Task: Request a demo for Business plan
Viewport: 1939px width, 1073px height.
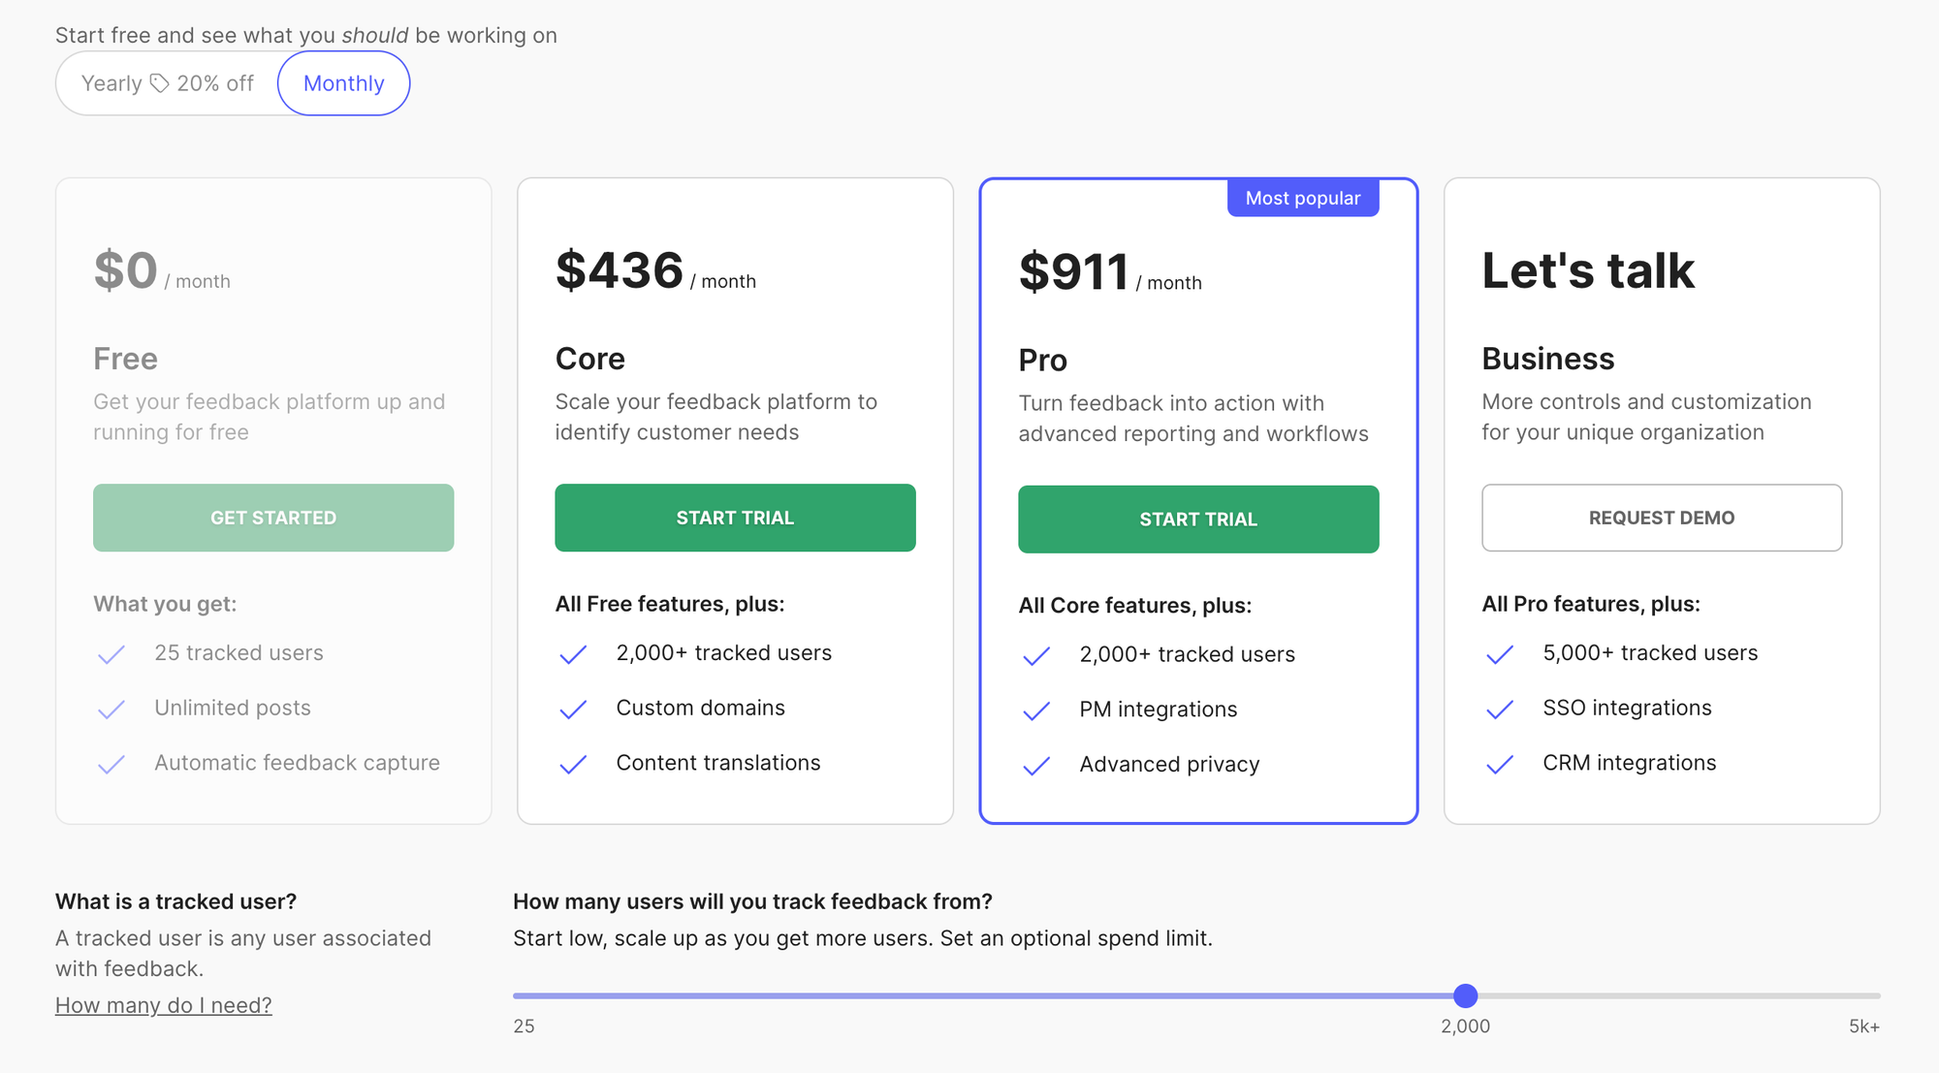Action: [x=1661, y=518]
